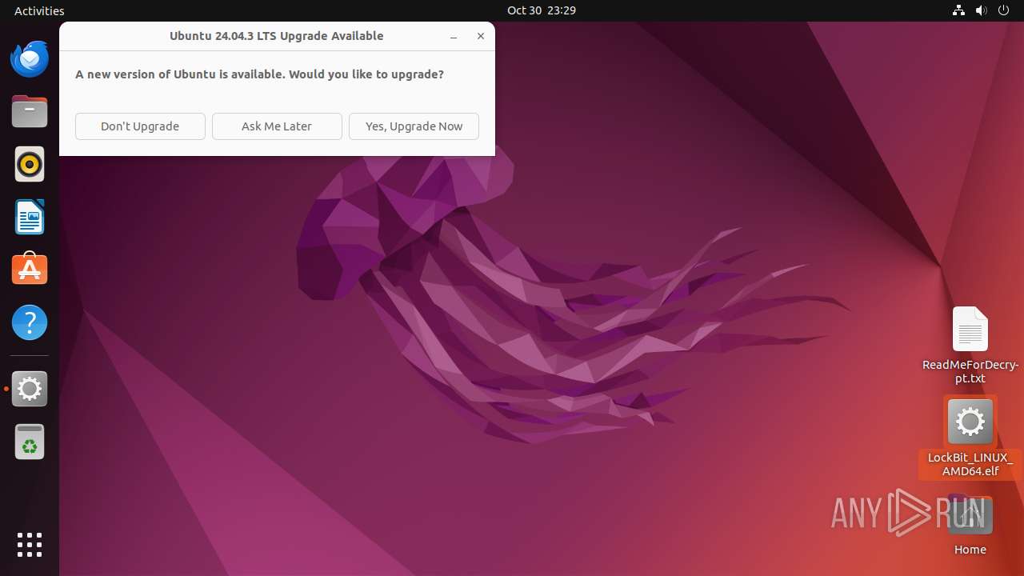Image resolution: width=1024 pixels, height=576 pixels.
Task: Open Thunderbird mail from the dock
Action: tap(30, 58)
